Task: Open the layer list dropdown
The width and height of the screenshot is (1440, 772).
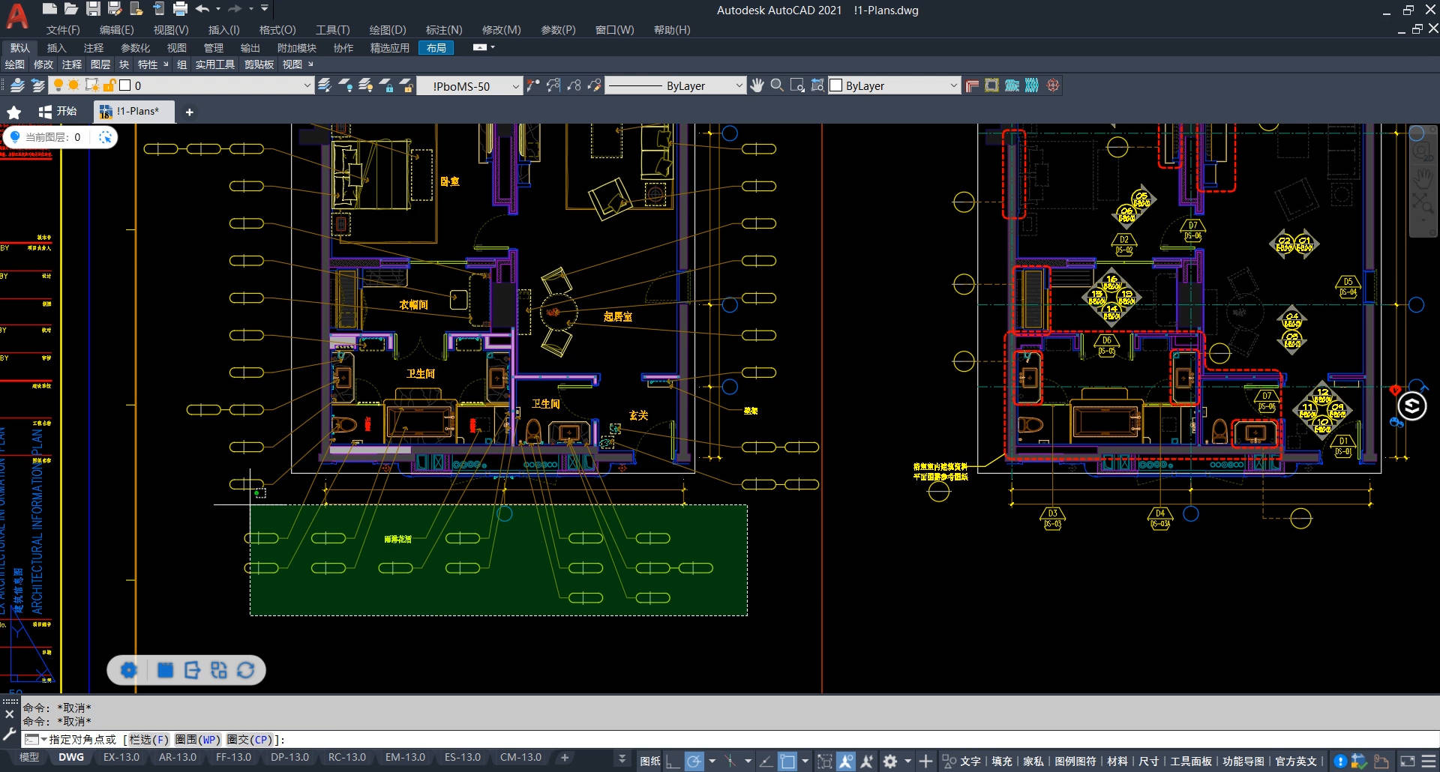Action: pos(307,85)
